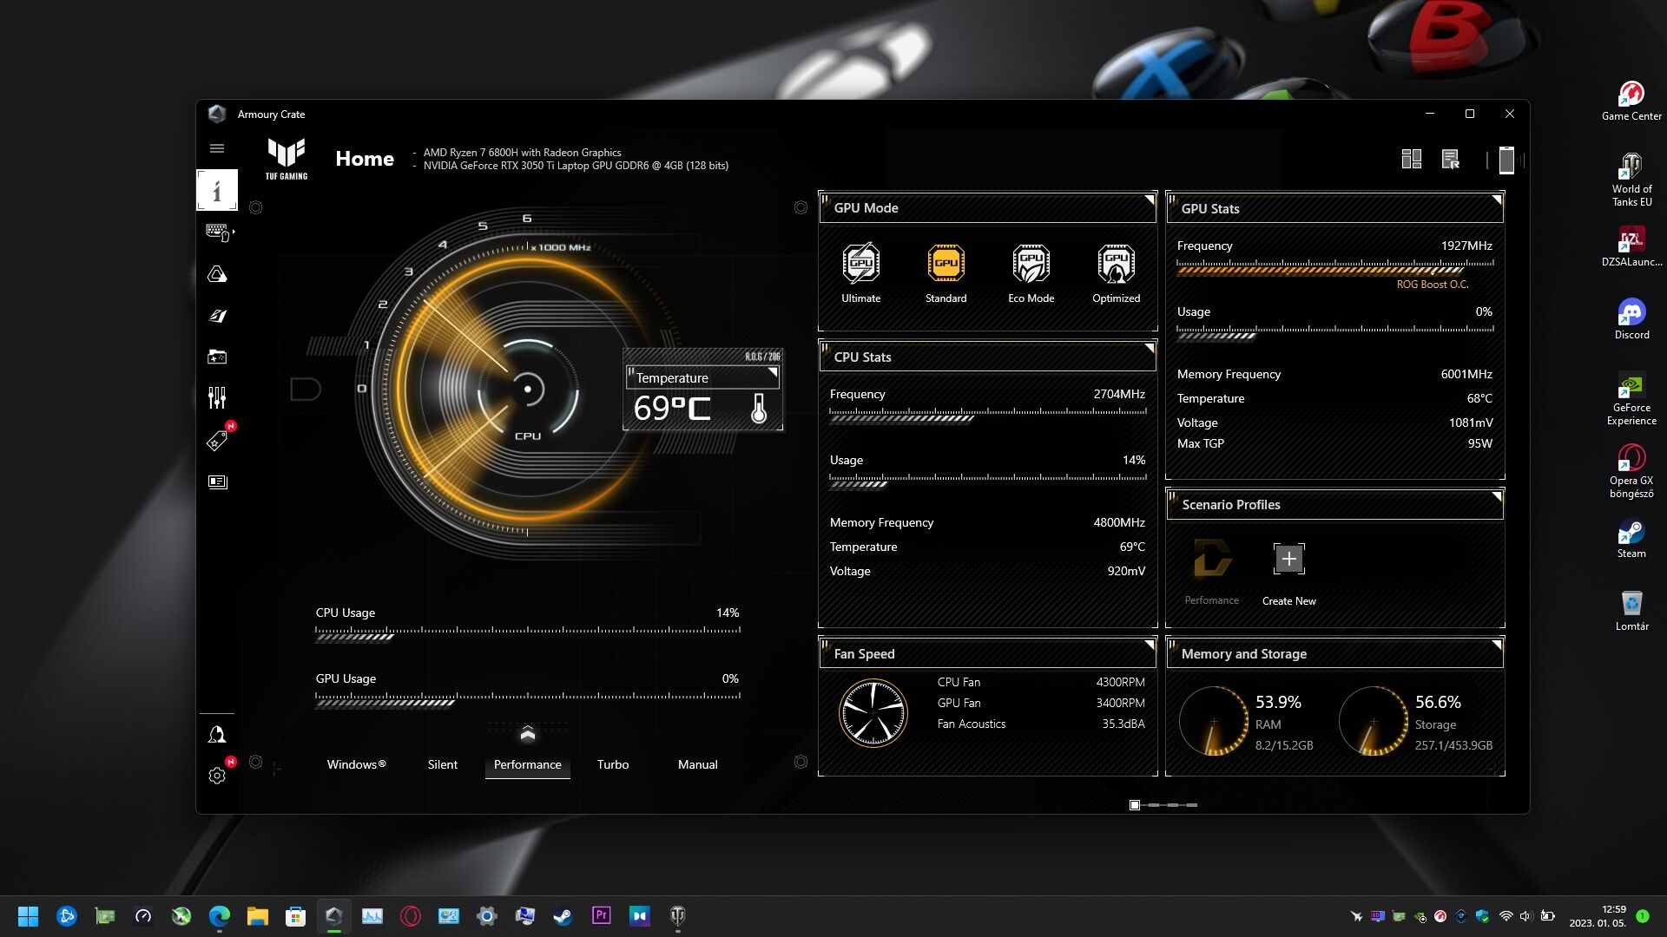
Task: Open DZSALauncher desktop shortcut
Action: click(x=1631, y=246)
